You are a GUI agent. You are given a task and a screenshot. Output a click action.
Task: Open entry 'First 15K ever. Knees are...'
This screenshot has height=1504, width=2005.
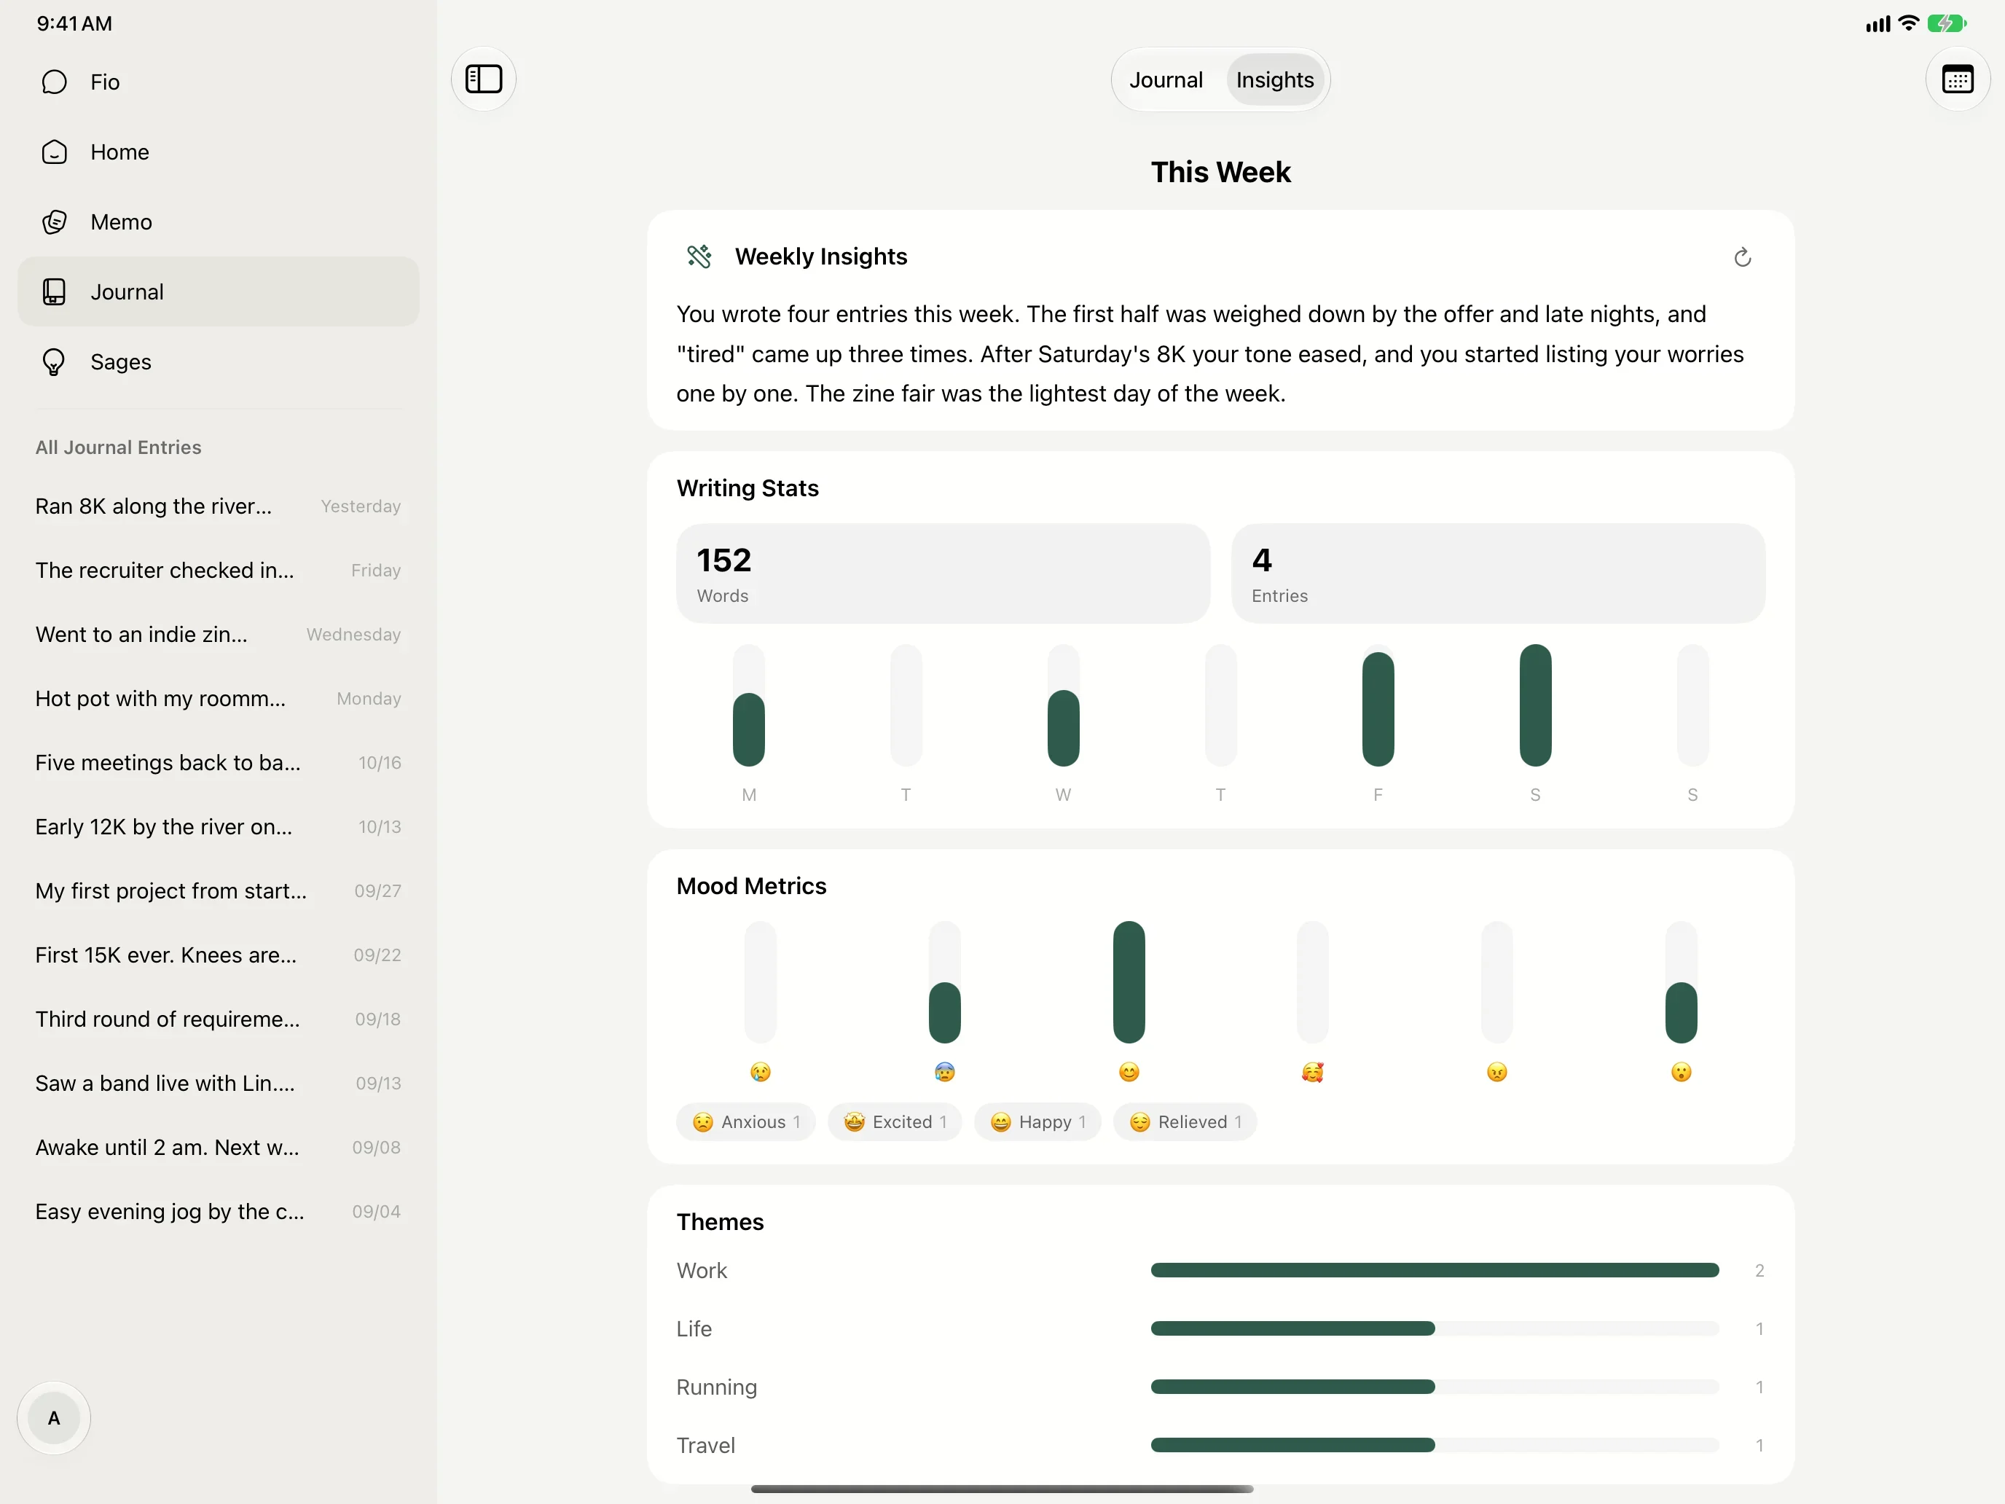219,955
